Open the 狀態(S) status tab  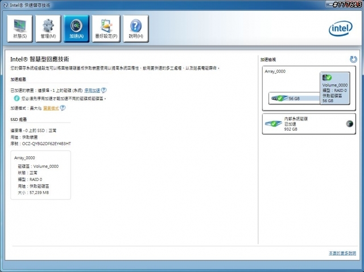point(20,29)
